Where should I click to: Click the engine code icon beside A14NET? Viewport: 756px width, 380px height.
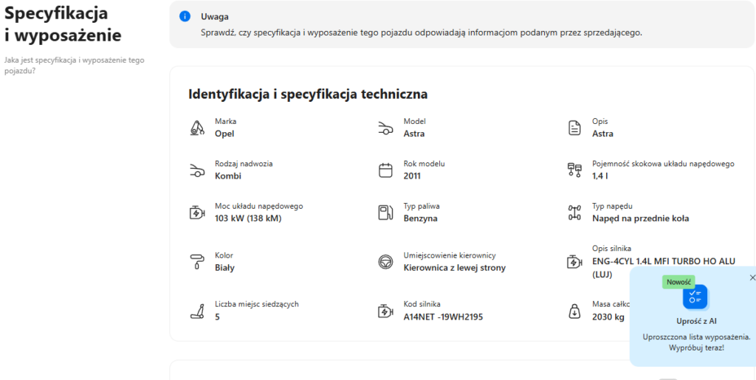(x=385, y=311)
